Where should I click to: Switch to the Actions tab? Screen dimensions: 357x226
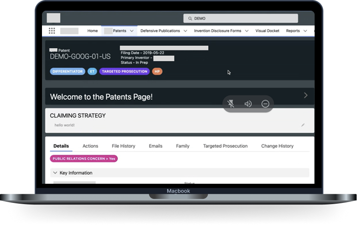[x=90, y=146]
